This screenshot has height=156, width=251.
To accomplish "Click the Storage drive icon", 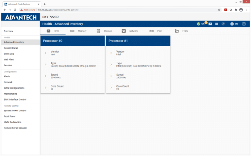I will (98, 31).
